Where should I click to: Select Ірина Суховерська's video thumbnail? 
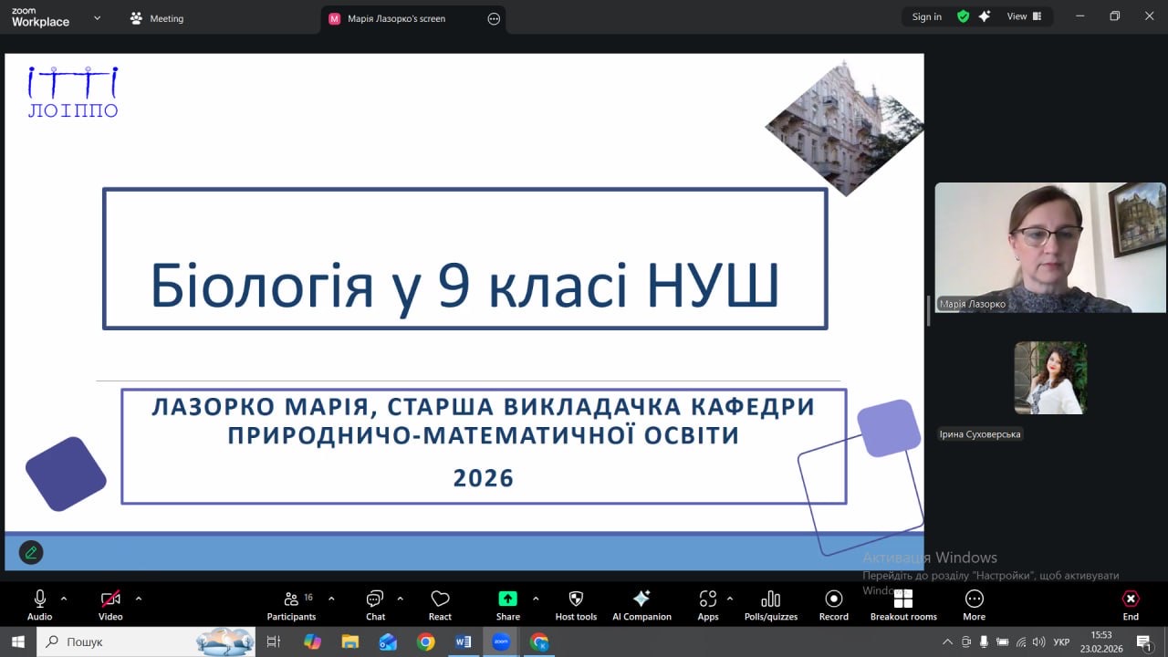(x=1050, y=378)
